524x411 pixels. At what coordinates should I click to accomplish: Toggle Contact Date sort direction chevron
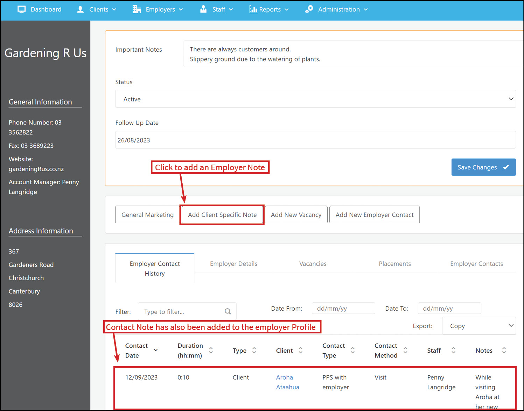[156, 350]
